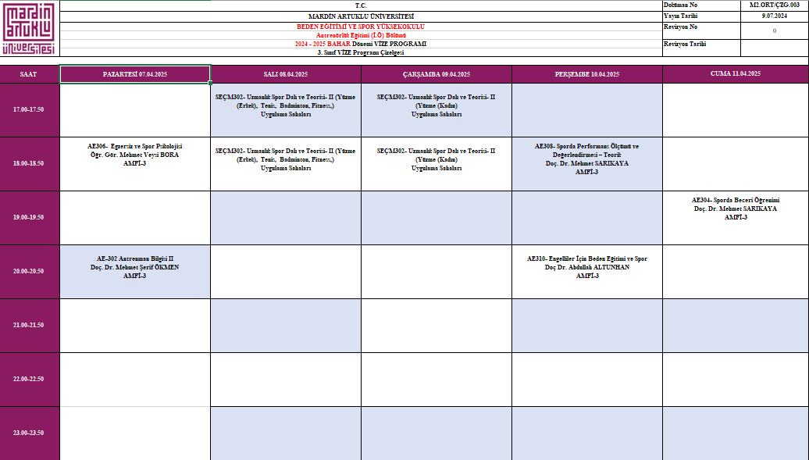Click the Mardin Artuklu Üniversitesi logo image
Viewport: 809px width, 460px height.
point(28,28)
